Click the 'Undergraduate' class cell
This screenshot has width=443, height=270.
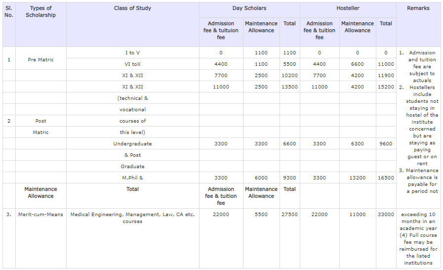pos(132,144)
